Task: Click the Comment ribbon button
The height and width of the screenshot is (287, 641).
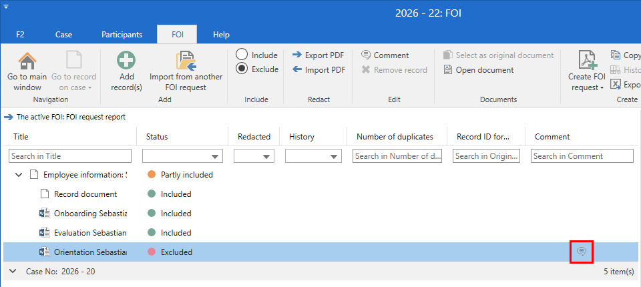Action: click(385, 55)
